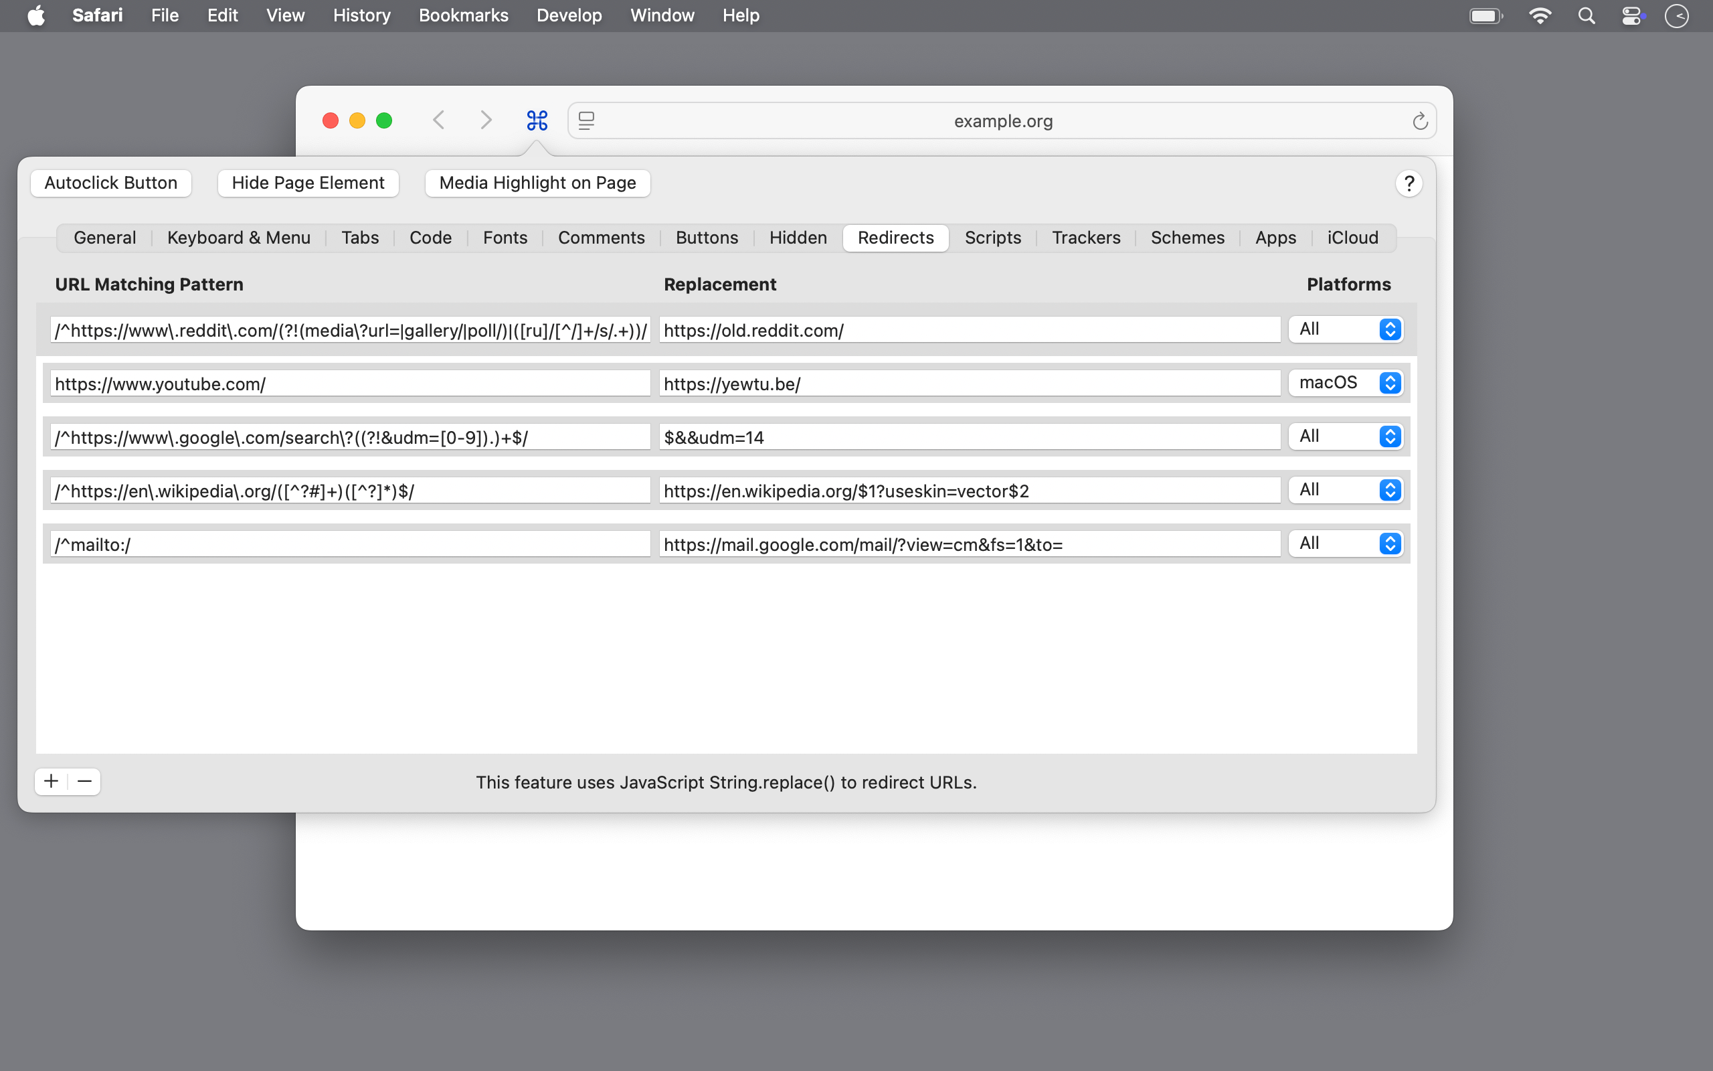Switch to the Tabs tab
This screenshot has height=1071, width=1713.
coord(359,238)
